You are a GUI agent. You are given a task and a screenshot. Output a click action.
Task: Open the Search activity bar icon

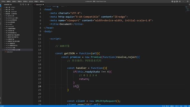[x=1, y=10]
